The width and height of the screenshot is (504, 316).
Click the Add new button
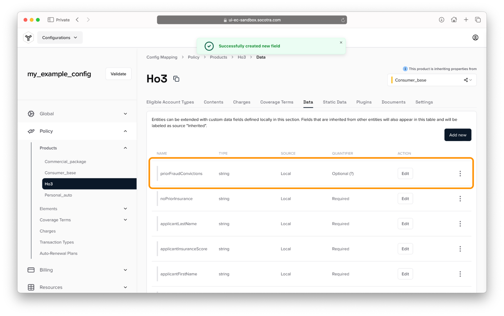[x=457, y=135]
